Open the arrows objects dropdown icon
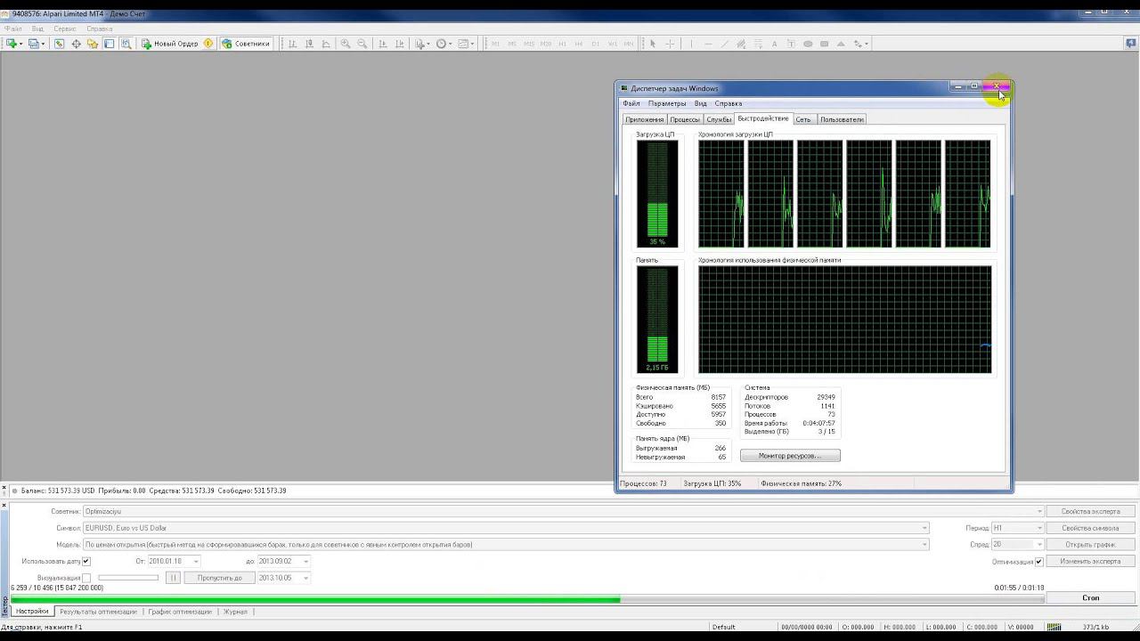This screenshot has width=1140, height=641. point(860,44)
